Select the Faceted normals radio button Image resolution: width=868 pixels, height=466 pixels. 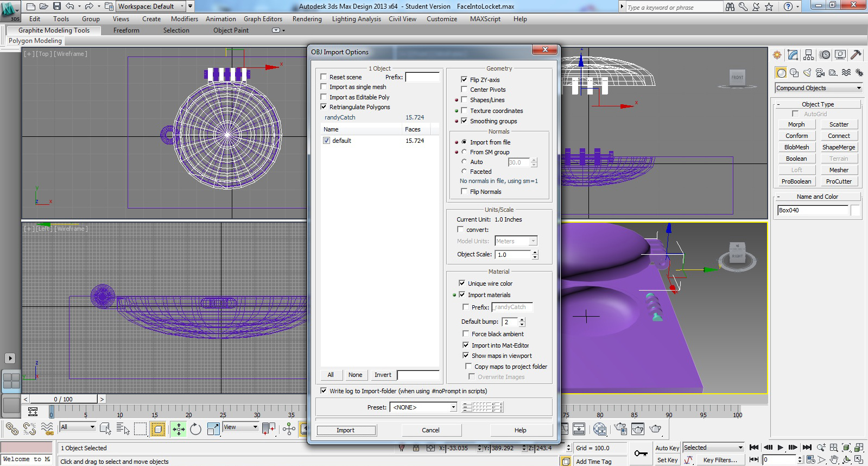[464, 172]
